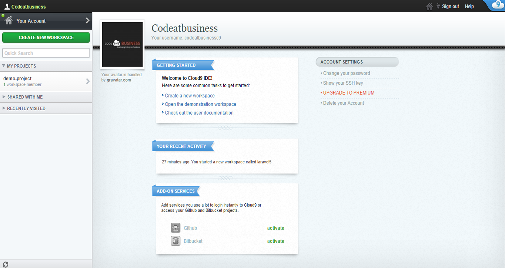The width and height of the screenshot is (505, 268).
Task: Click the house icon in Your Account
Action: point(9,21)
